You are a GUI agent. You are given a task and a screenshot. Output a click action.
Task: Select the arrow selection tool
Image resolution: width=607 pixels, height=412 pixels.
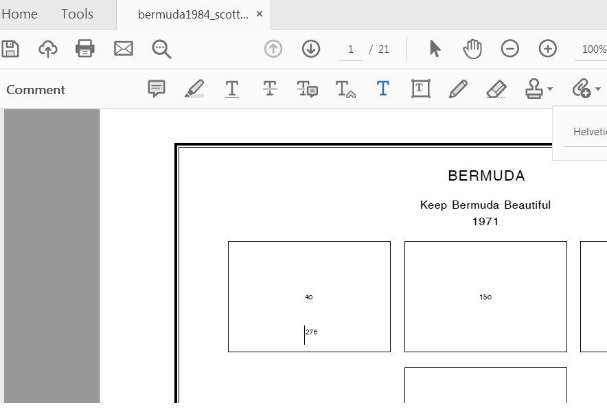tap(435, 49)
